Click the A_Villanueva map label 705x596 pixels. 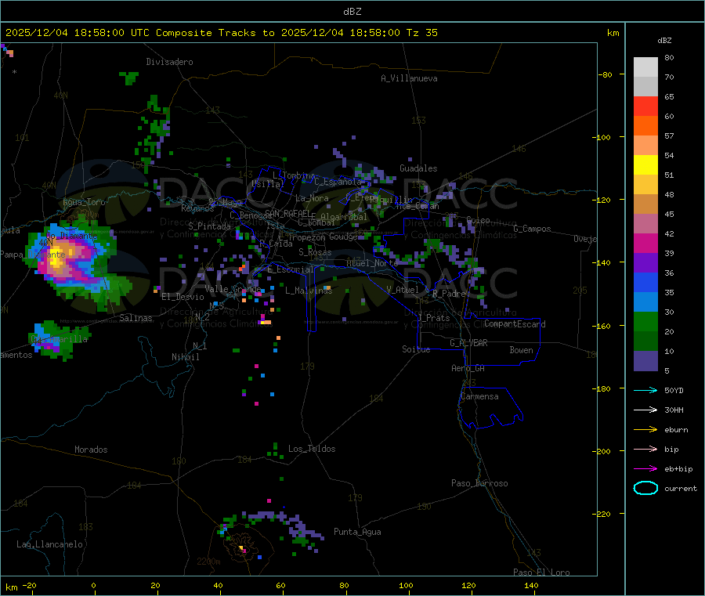tap(409, 78)
